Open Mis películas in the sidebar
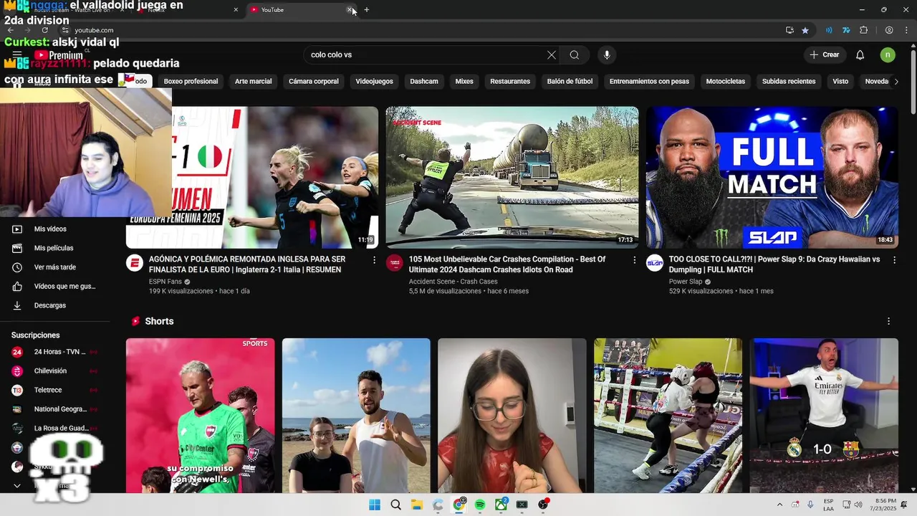917x516 pixels. coord(54,248)
